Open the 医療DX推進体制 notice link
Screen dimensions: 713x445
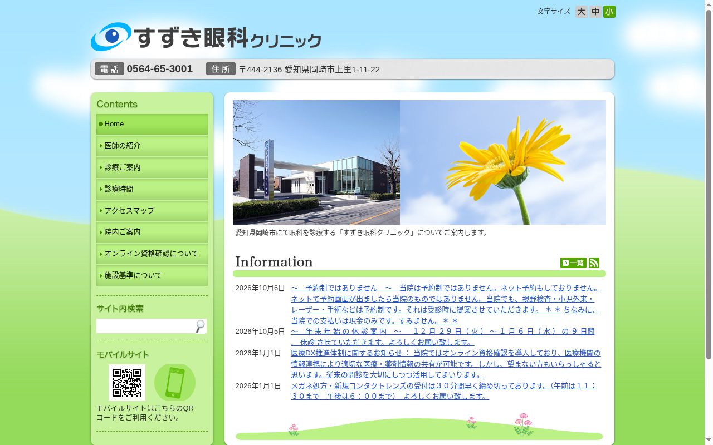coord(446,364)
